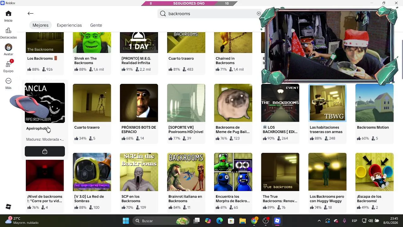Open the Avatar page from the sidebar
This screenshot has height=227, width=403.
pyautogui.click(x=9, y=50)
